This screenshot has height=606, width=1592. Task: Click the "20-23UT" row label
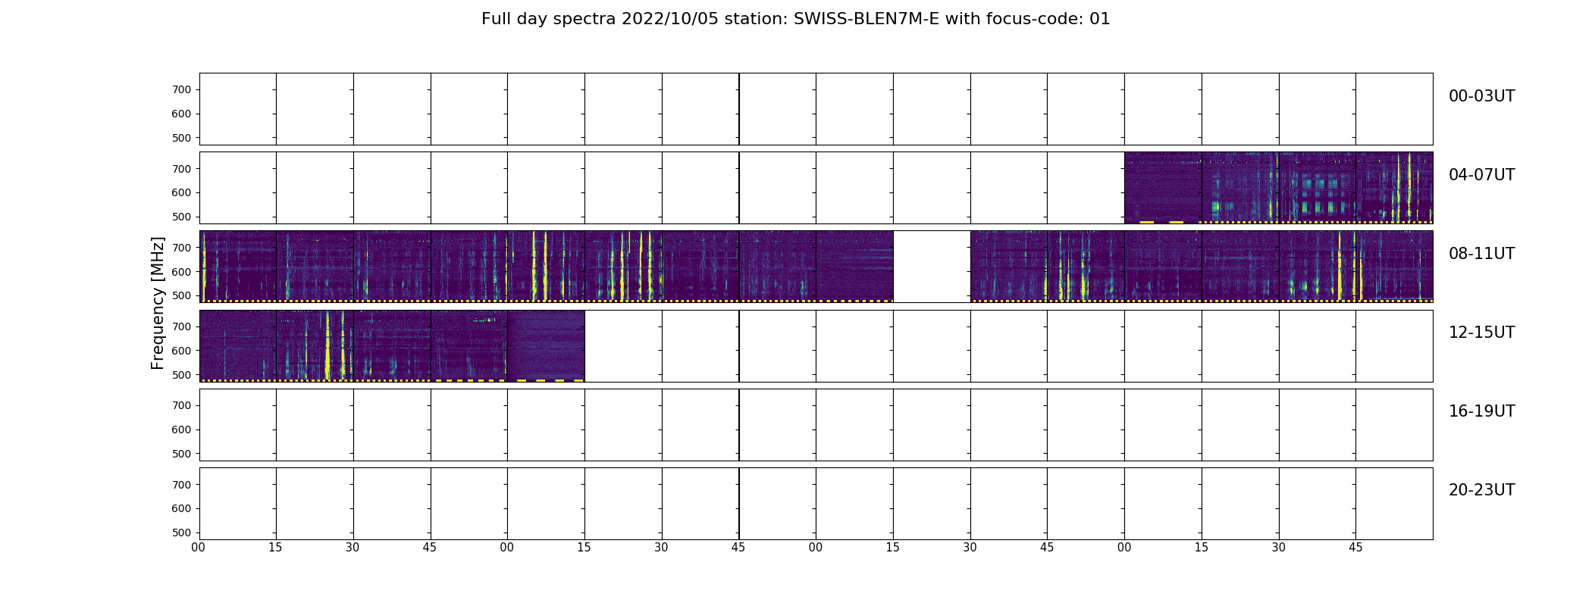(x=1481, y=490)
